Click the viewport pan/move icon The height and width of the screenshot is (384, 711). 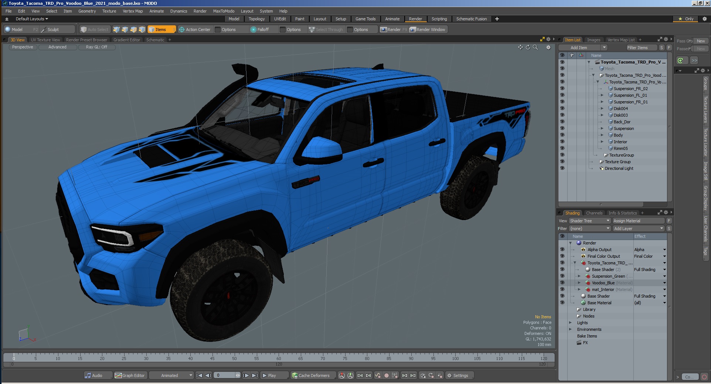520,47
